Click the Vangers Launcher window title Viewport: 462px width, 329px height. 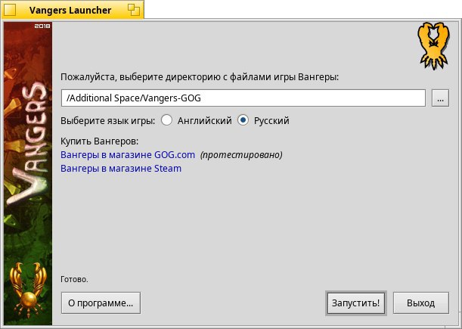coord(70,10)
